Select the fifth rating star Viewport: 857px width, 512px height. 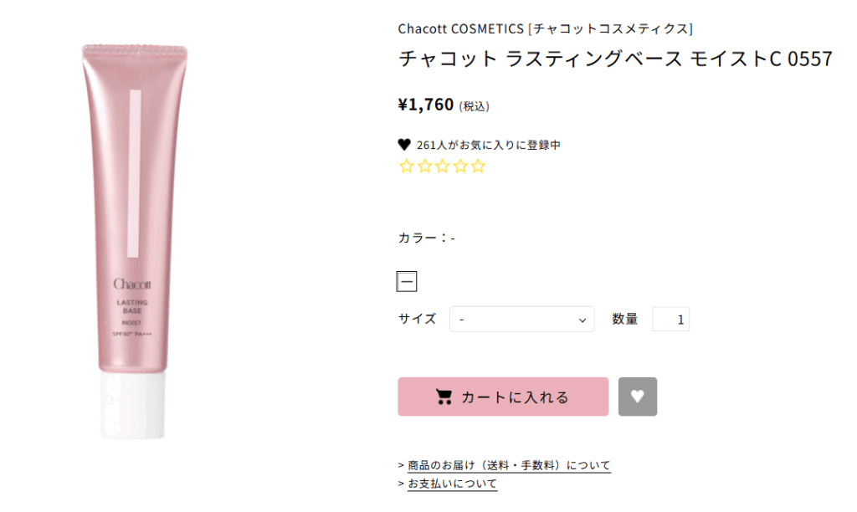tap(478, 166)
